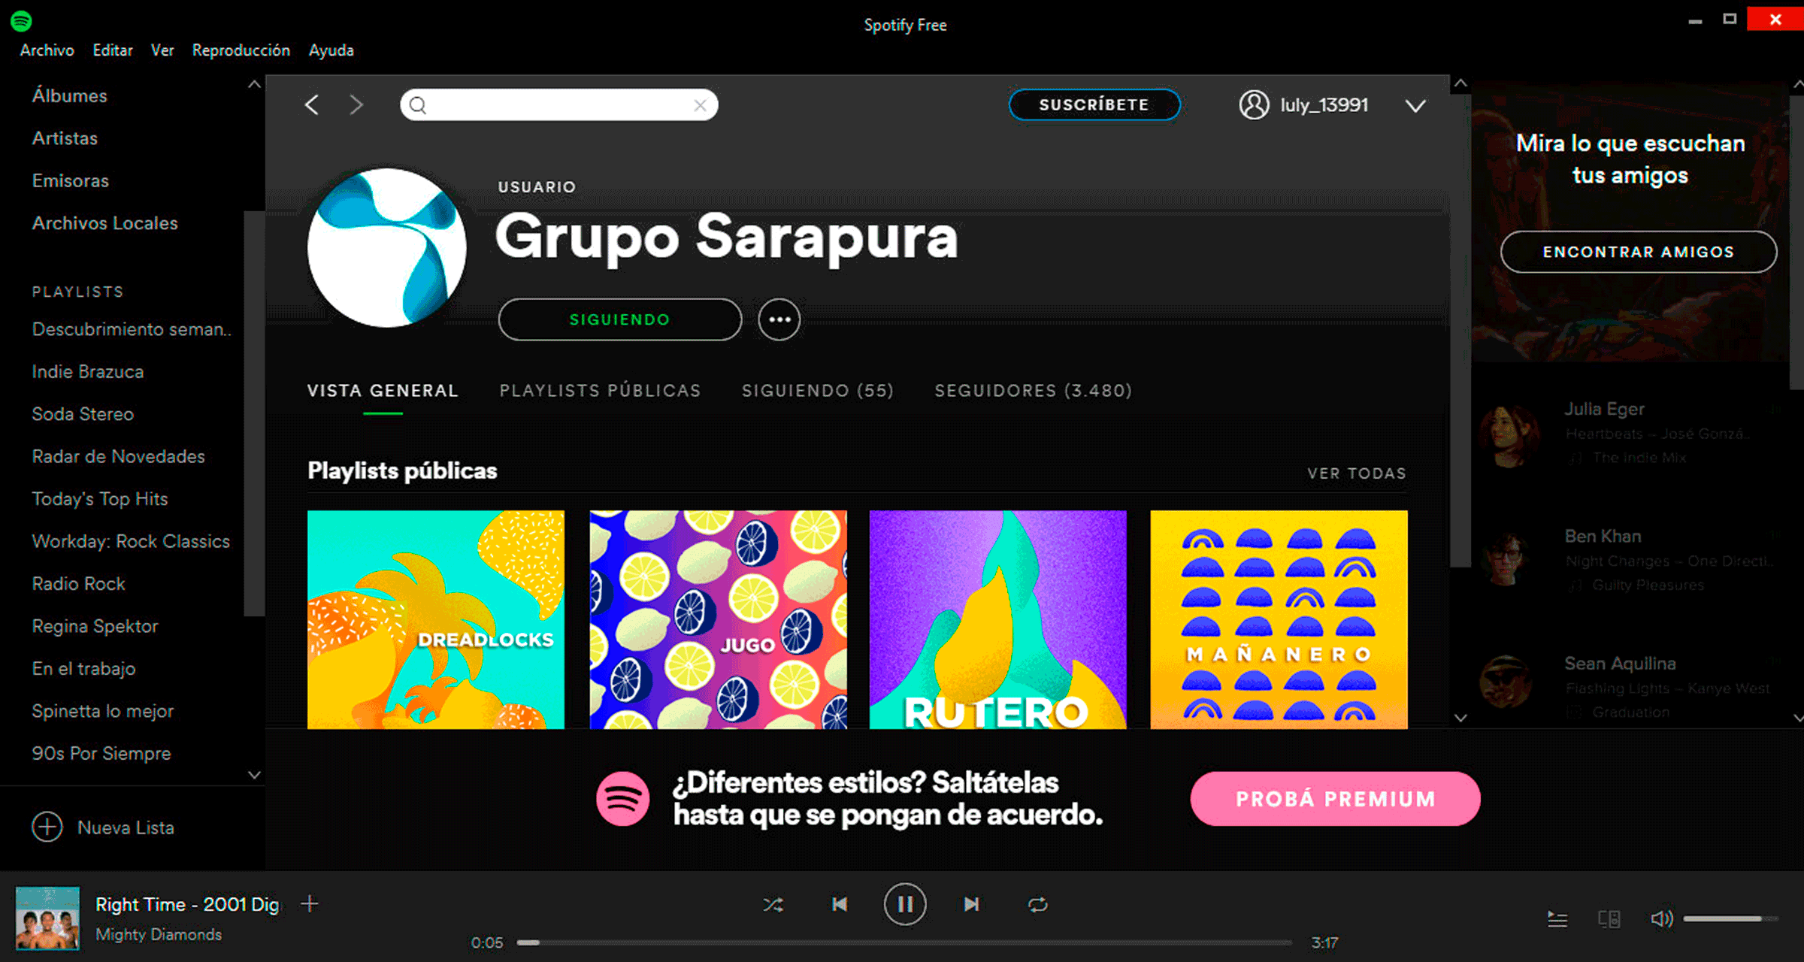Click the pink Spotify logo in ad
Viewport: 1804px width, 962px height.
[x=622, y=798]
